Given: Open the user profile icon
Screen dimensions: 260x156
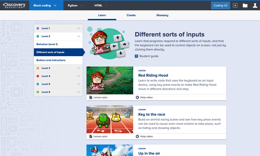Looking at the screenshot, I should click(x=255, y=5).
